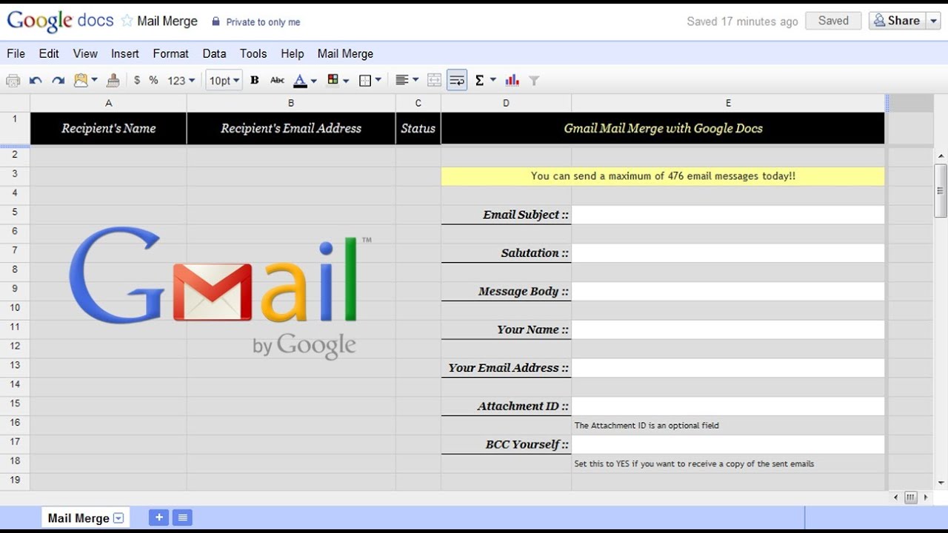Click the Message Body input cell
The height and width of the screenshot is (533, 948).
728,291
